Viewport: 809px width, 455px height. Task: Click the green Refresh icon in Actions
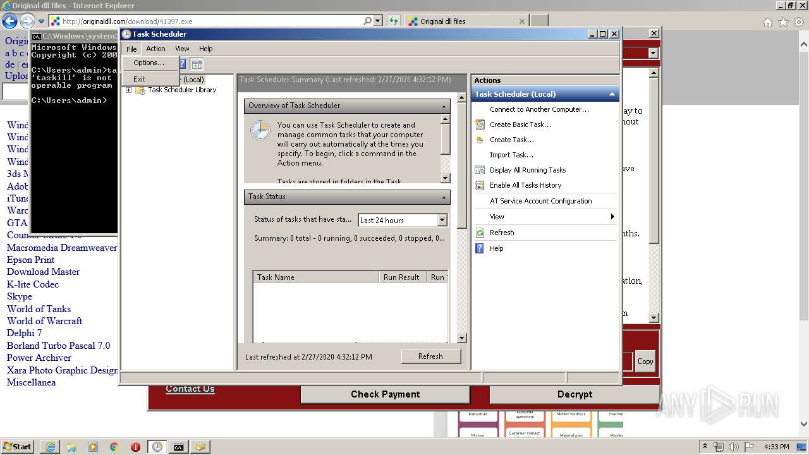point(480,233)
